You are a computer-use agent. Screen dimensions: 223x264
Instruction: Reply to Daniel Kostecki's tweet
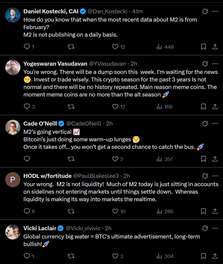(x=27, y=47)
